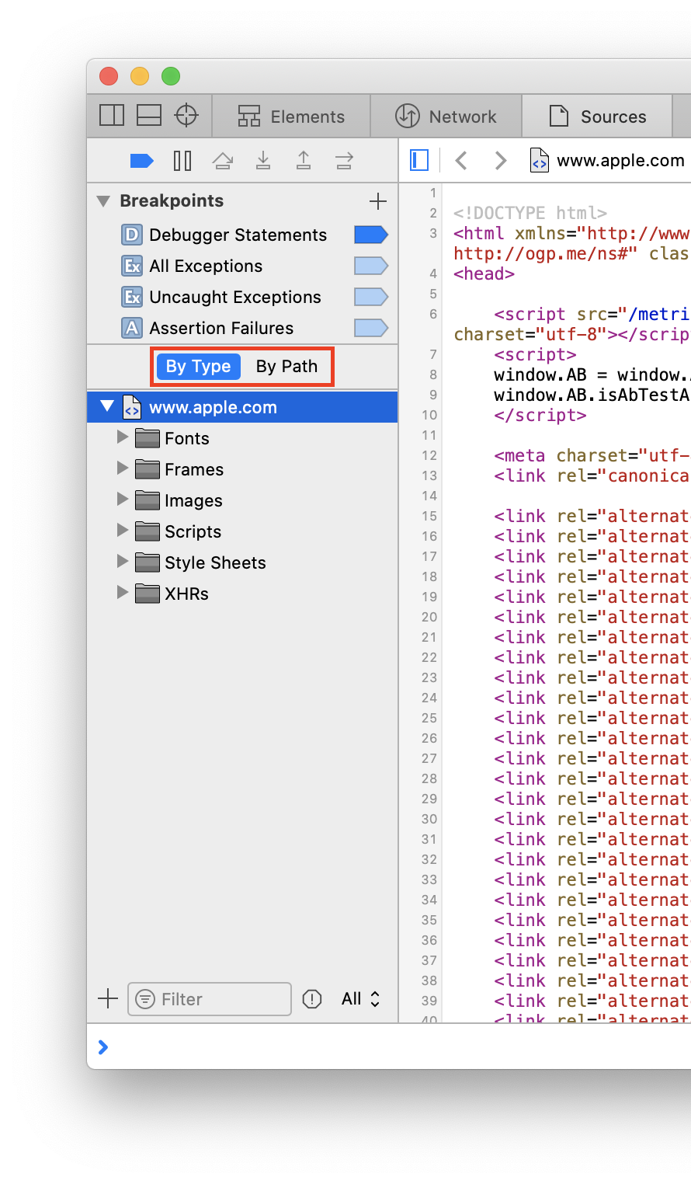Click the step into debugger icon
691x1184 pixels.
pyautogui.click(x=263, y=161)
